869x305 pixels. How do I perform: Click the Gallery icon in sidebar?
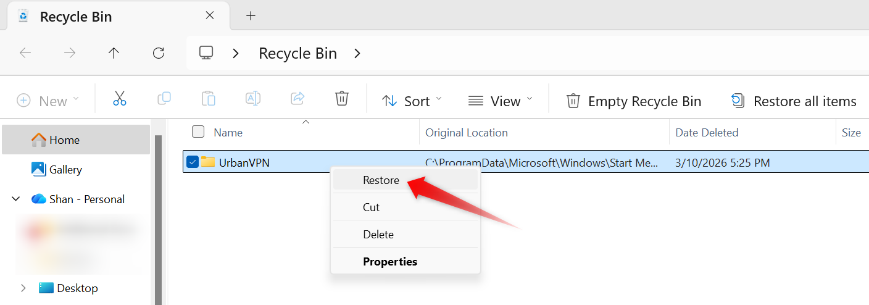[39, 169]
